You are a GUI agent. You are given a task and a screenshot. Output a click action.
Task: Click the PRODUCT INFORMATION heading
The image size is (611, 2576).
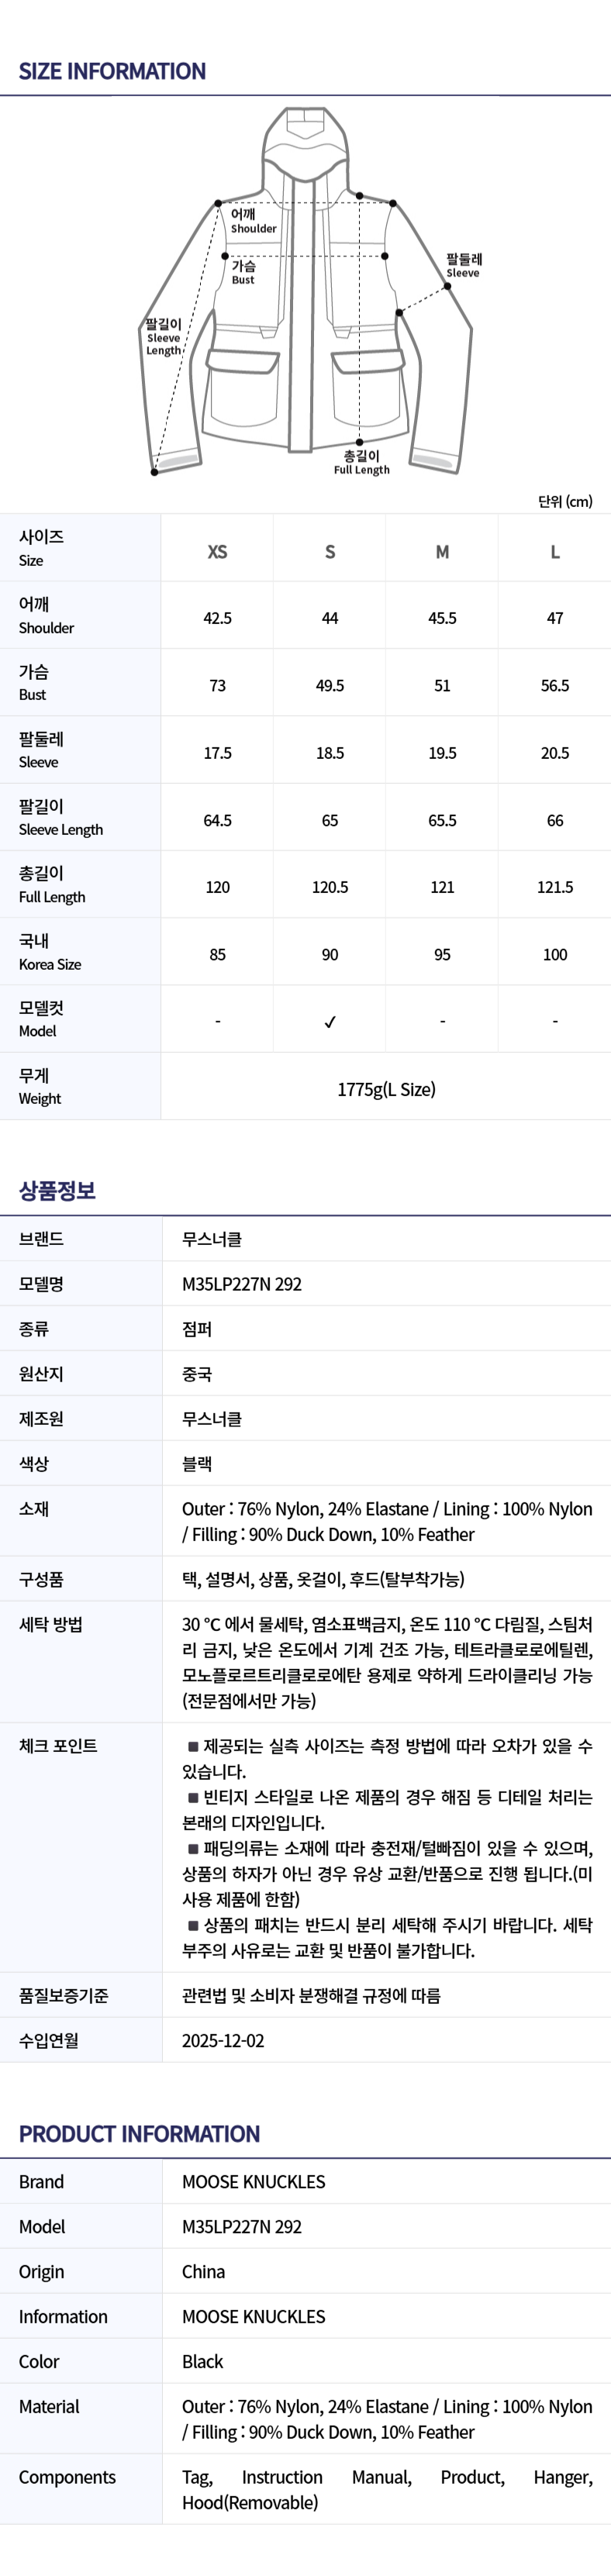(139, 2134)
